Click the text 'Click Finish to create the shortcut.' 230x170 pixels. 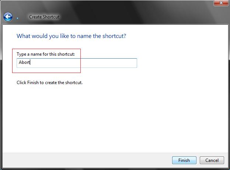[x=50, y=83]
